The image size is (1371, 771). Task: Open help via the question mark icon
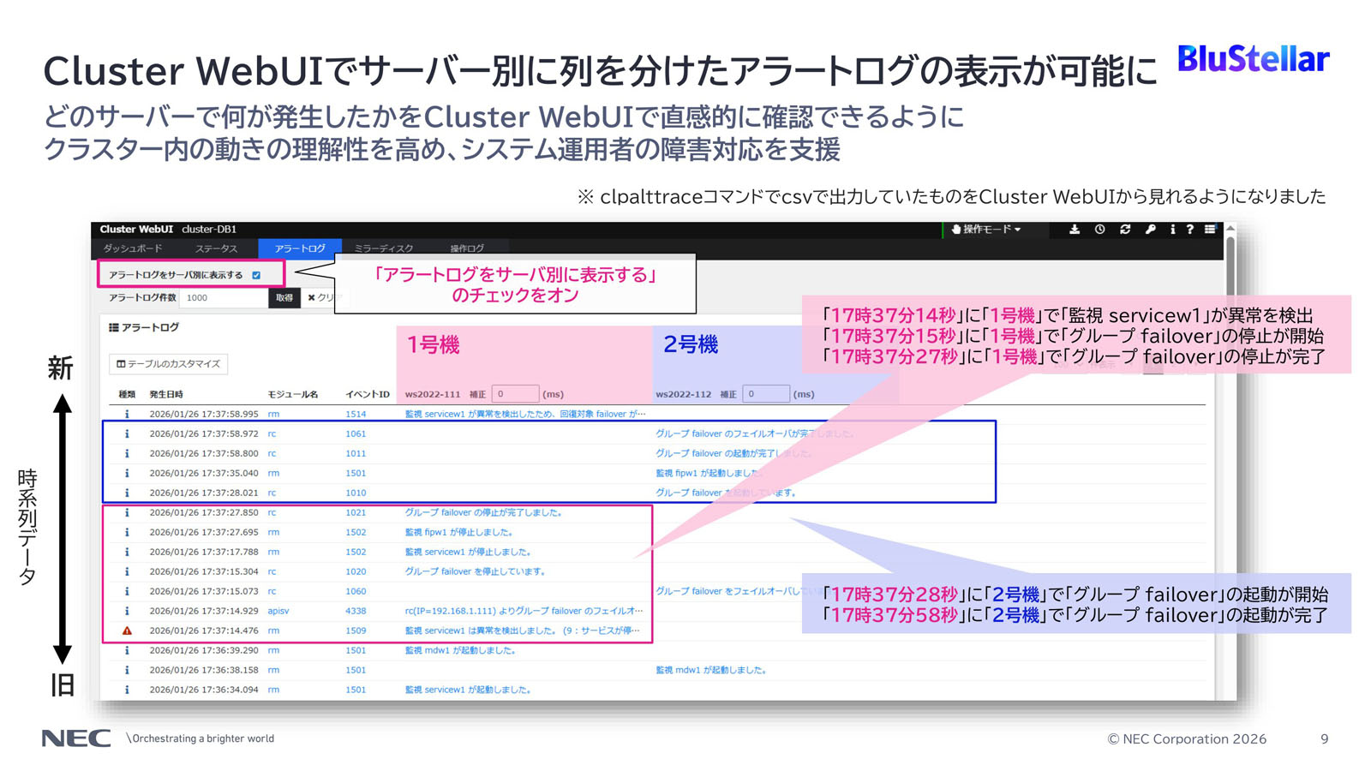click(x=1189, y=230)
